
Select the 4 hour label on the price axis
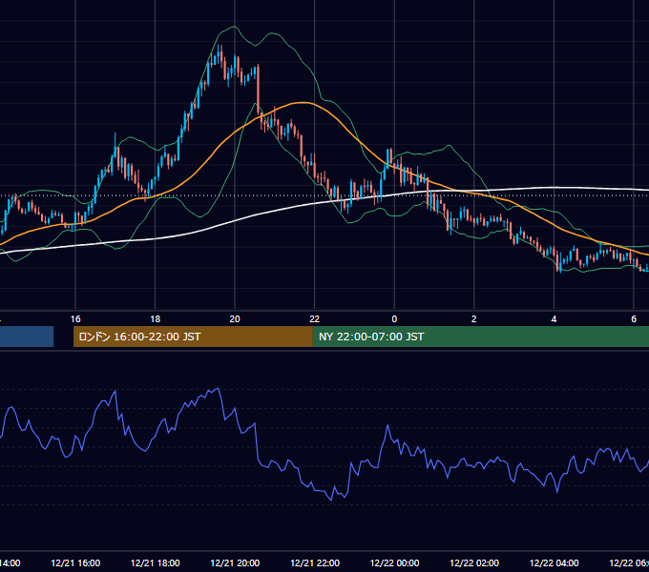(x=554, y=319)
